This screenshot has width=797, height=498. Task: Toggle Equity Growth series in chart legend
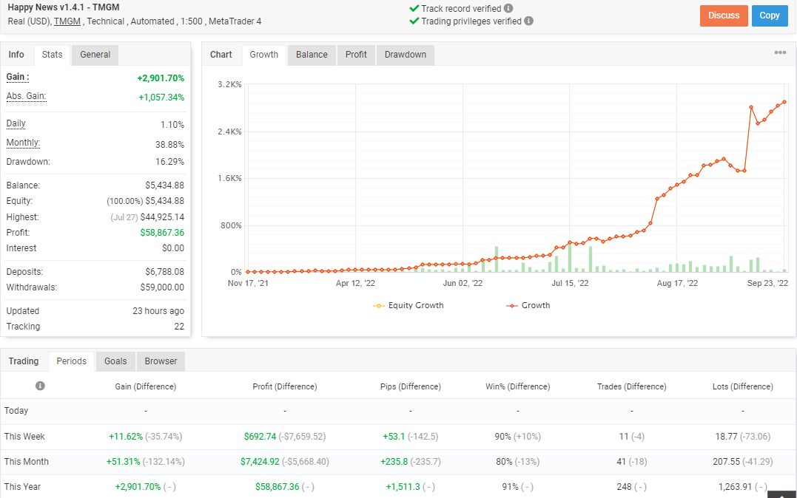(x=408, y=305)
